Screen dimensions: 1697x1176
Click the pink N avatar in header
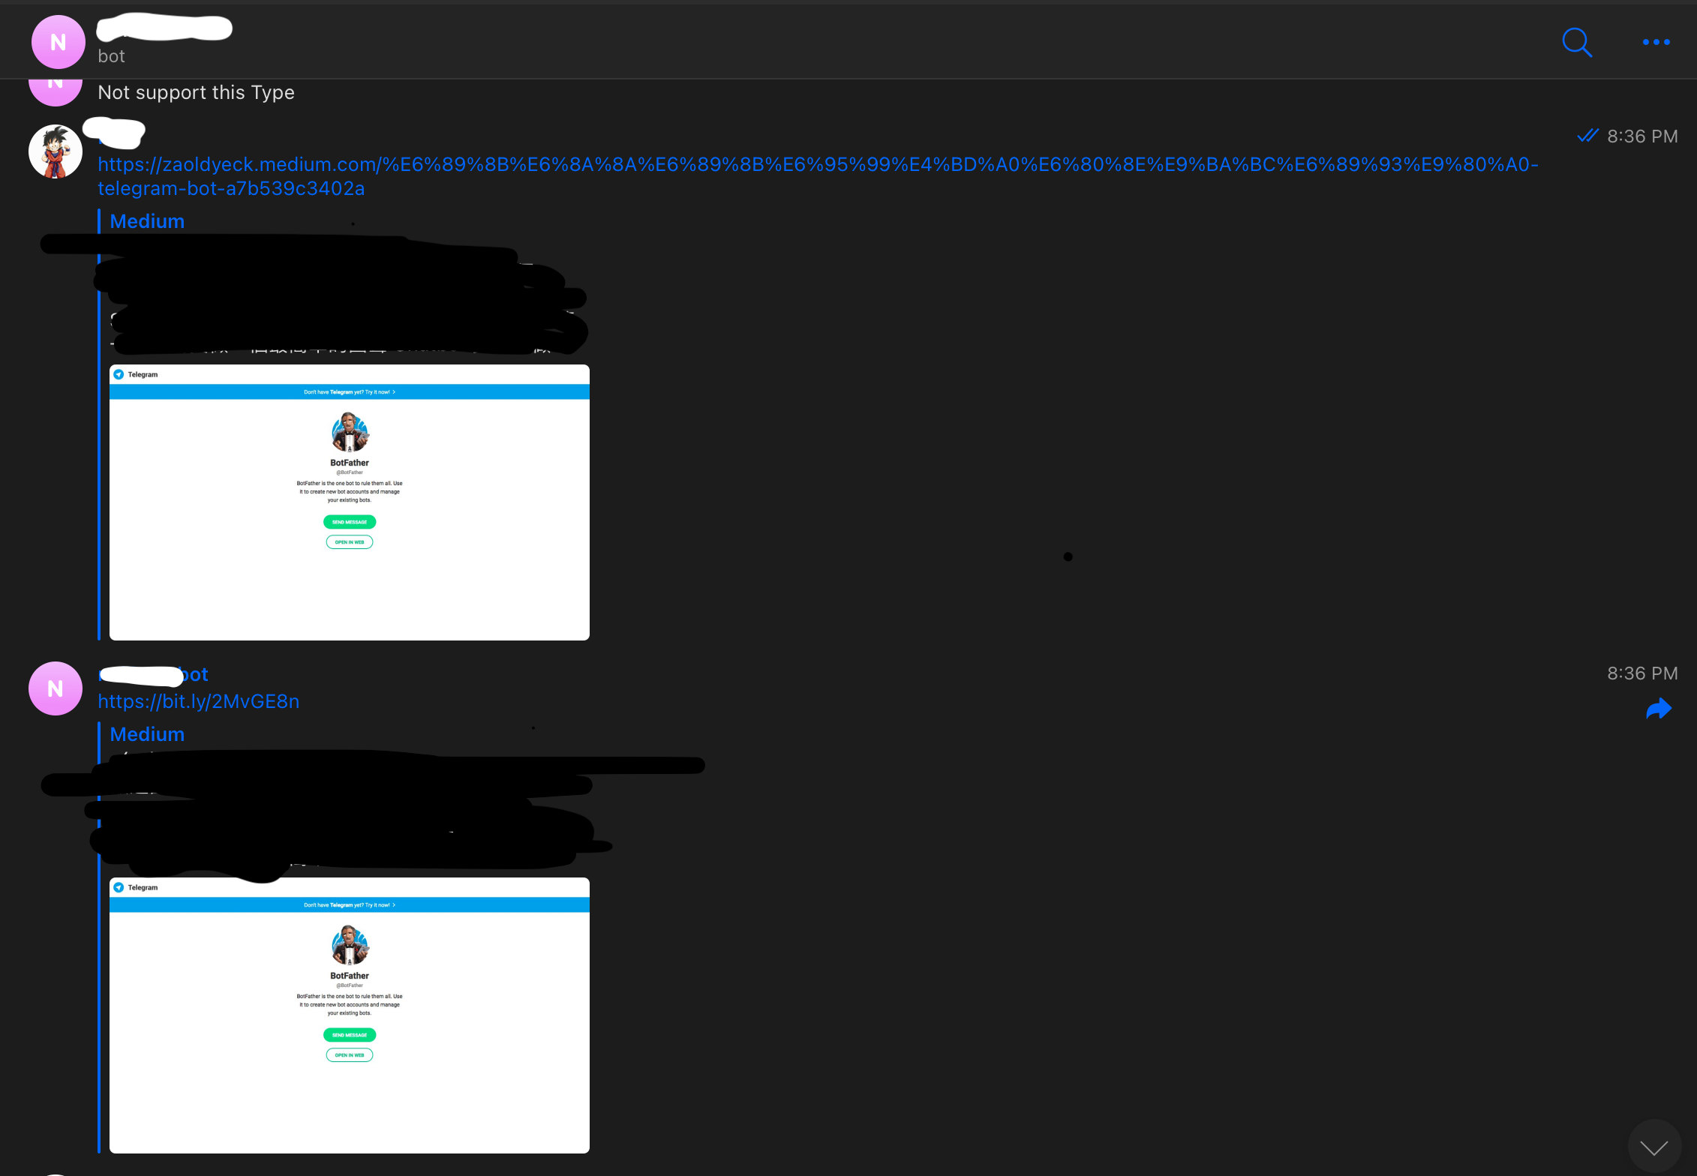point(58,43)
